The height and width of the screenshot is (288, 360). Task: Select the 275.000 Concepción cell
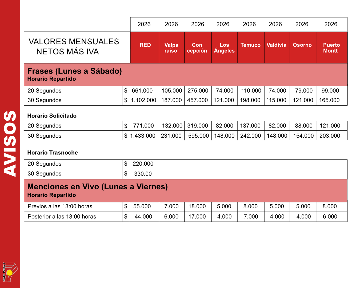198,91
